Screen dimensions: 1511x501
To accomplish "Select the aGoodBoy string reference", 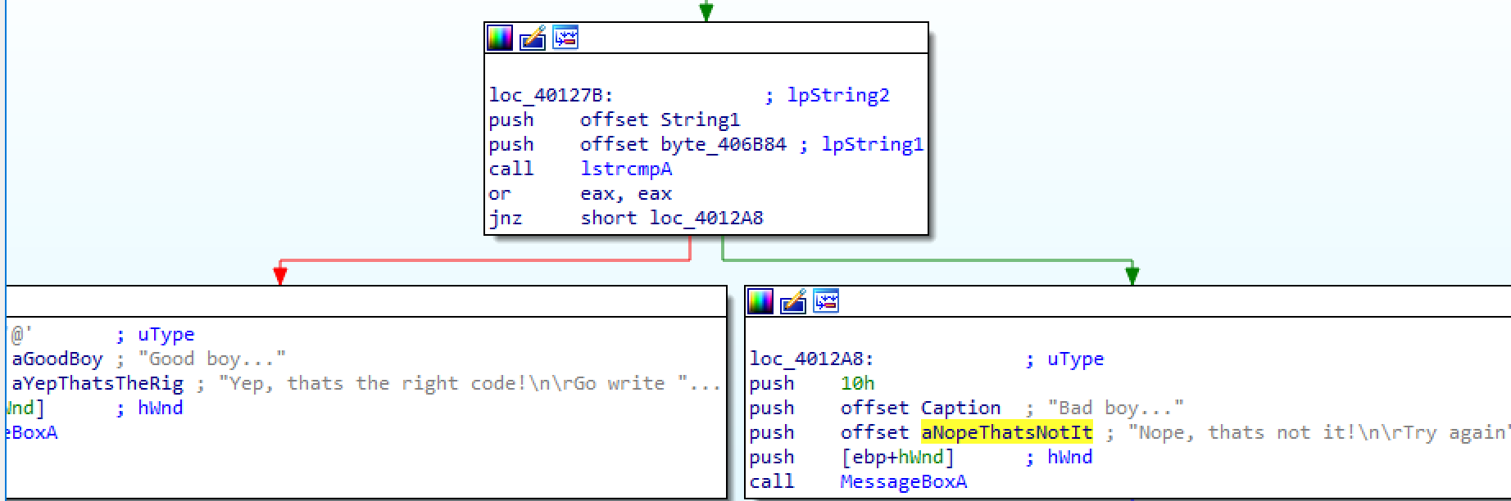I will coord(57,359).
